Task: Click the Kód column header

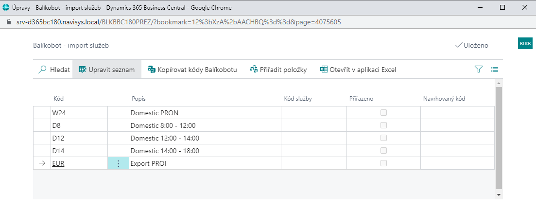Action: pyautogui.click(x=58, y=99)
